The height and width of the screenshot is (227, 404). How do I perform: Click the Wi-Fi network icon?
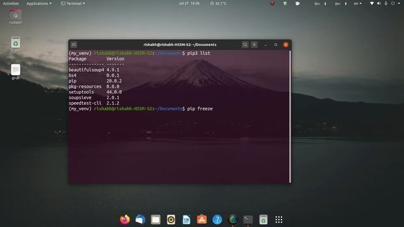[x=372, y=3]
